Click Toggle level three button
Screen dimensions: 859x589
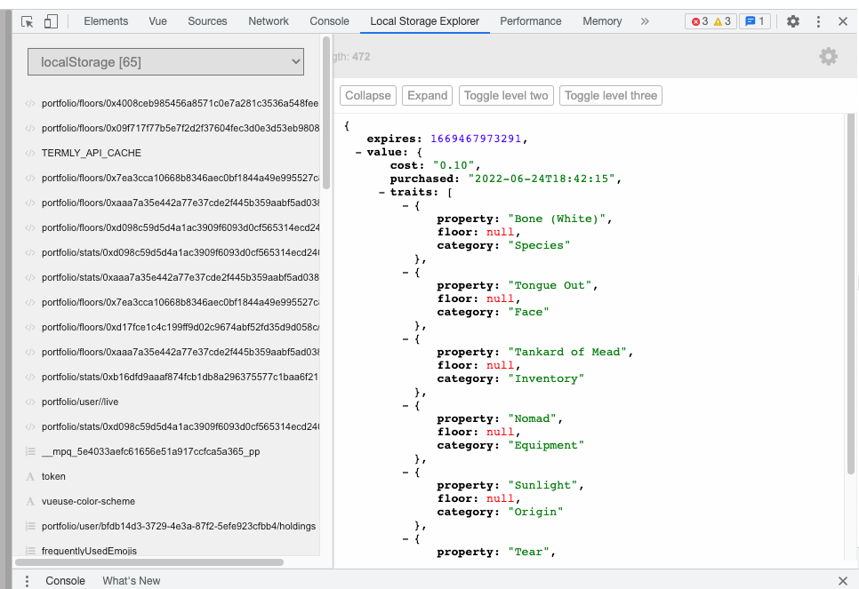tap(611, 95)
